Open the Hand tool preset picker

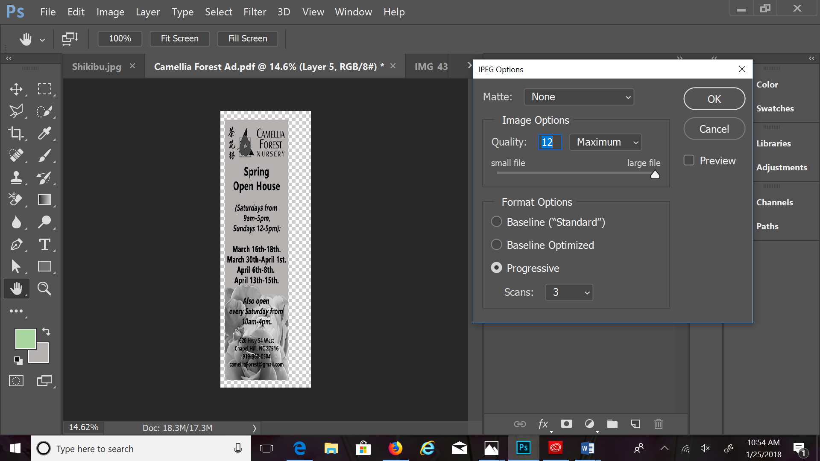tap(42, 40)
